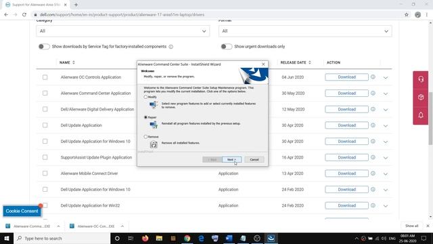Screen dimensions: 433x244
Task: Download Alienware OC Controls Application
Action: pos(346,77)
